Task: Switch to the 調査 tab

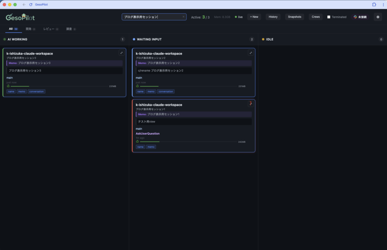Action: (71, 29)
